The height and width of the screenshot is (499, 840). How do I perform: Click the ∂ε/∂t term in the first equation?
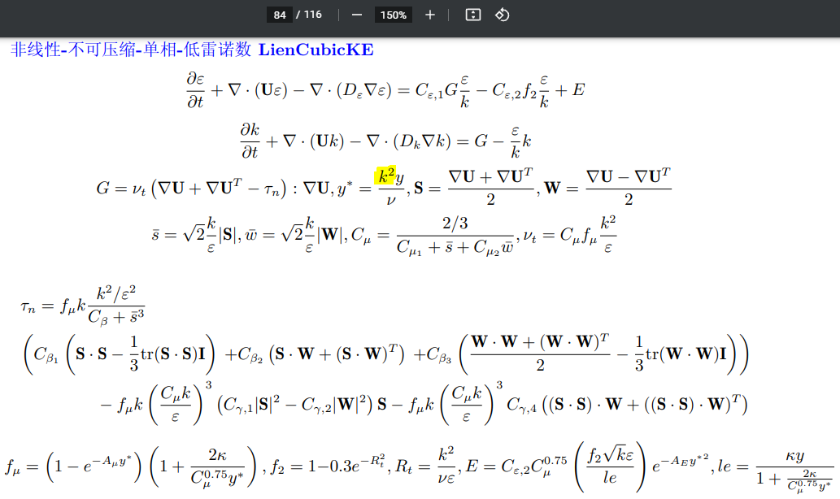195,90
